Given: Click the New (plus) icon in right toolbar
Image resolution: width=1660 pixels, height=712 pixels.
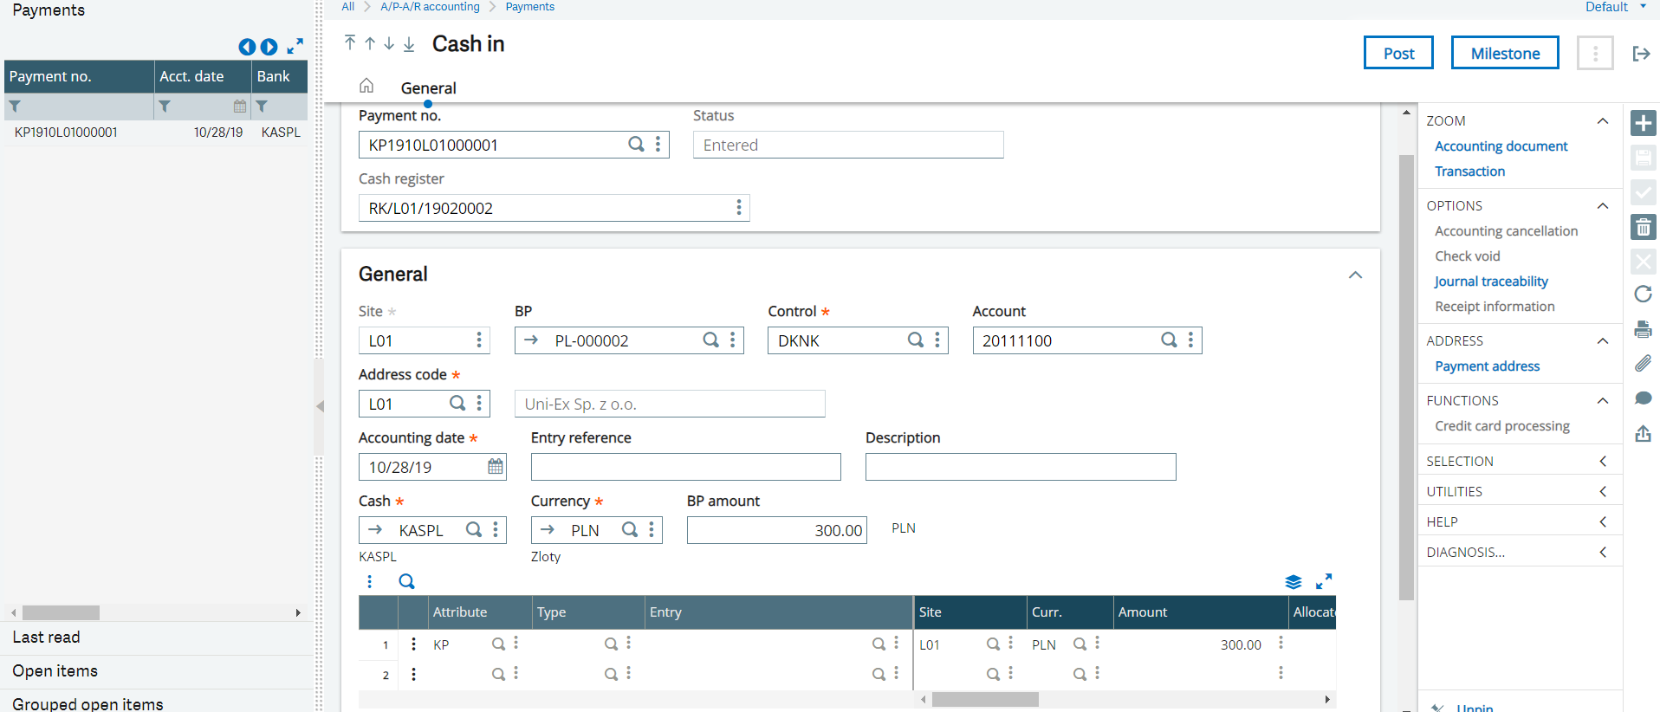Looking at the screenshot, I should (1643, 123).
